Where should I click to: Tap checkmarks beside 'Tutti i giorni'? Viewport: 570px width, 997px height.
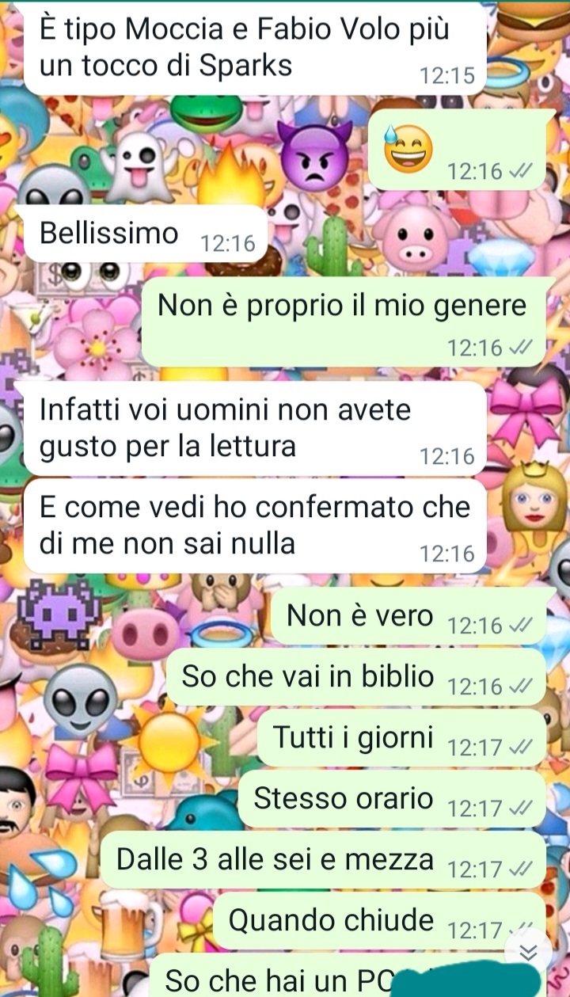(519, 748)
